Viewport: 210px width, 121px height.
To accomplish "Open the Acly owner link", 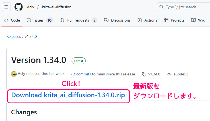I will (31, 7).
